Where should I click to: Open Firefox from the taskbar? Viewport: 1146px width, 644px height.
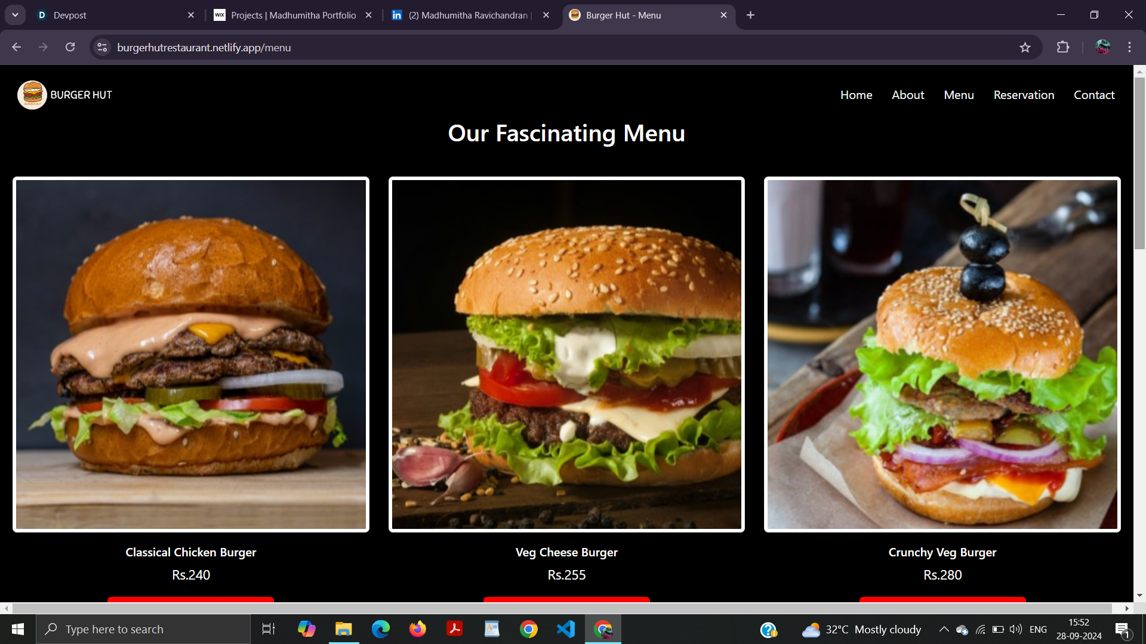tap(417, 629)
